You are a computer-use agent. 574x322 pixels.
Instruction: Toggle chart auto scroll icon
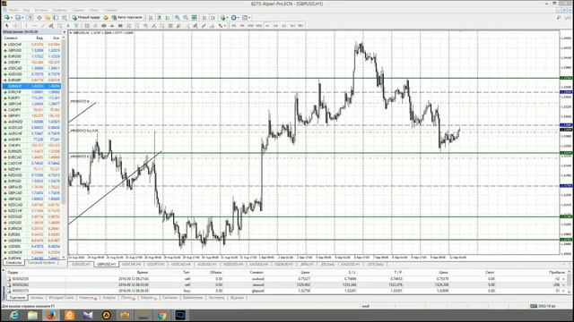(x=204, y=17)
